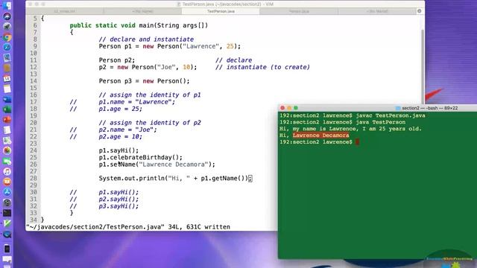The height and width of the screenshot is (268, 477).
Task: Click 'Person p2;' on line 11
Action: point(117,60)
